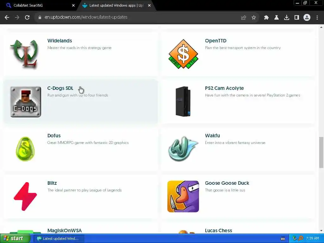
Task: Reload the page with refresh icon
Action: coord(27,17)
